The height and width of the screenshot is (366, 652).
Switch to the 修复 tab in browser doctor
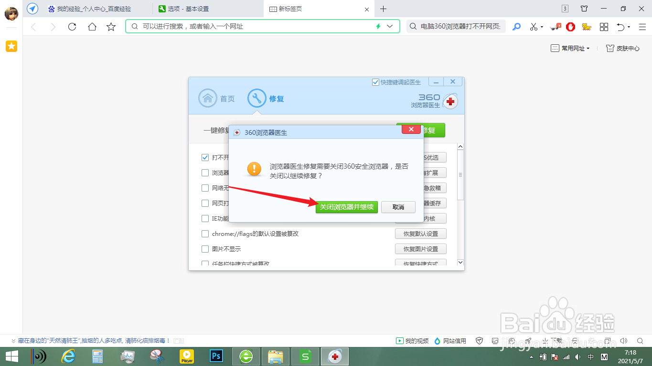point(266,99)
